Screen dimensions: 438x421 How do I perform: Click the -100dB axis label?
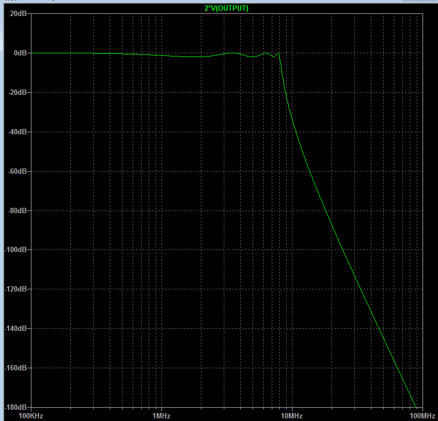coord(15,250)
